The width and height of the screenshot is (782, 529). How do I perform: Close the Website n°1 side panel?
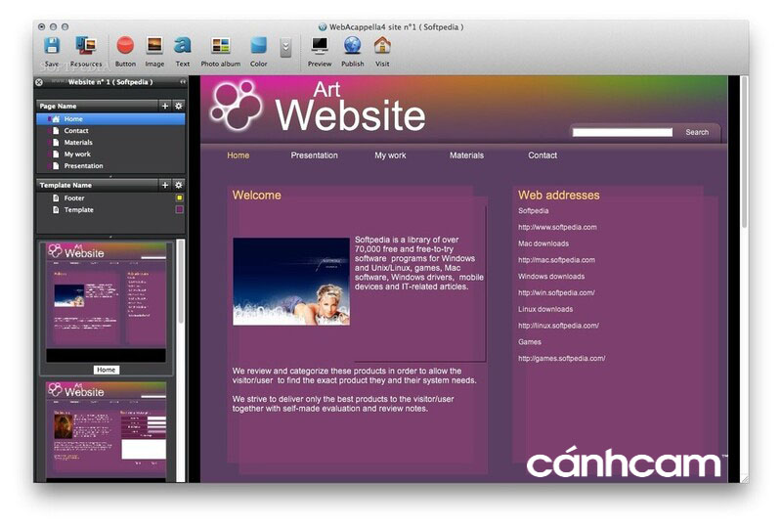pyautogui.click(x=39, y=82)
